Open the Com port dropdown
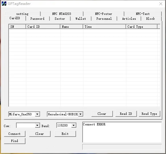166x154 pixels. (x=37, y=125)
